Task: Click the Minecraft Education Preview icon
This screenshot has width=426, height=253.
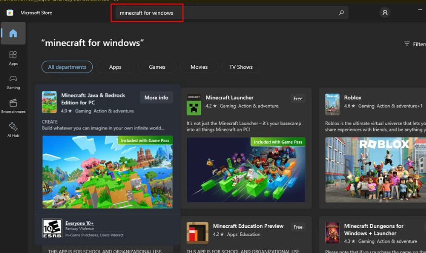Action: 197,233
